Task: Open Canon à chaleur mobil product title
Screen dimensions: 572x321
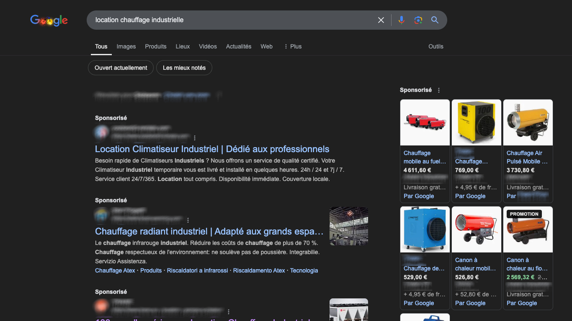Action: tap(476, 264)
